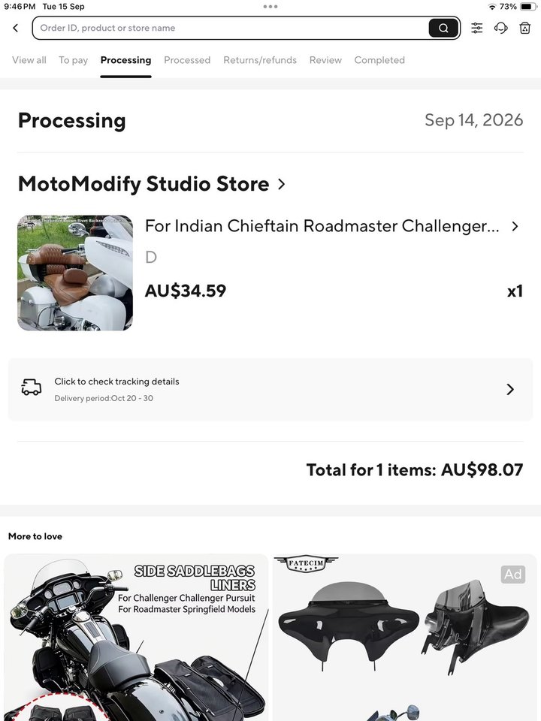541x721 pixels.
Task: Tap the battery status icon
Action: [528, 7]
